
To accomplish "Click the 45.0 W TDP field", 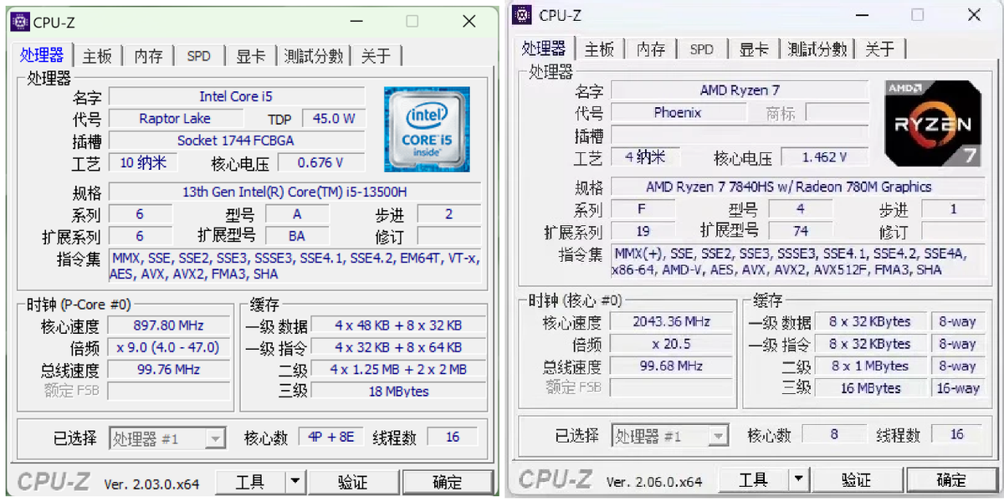I will [x=334, y=119].
